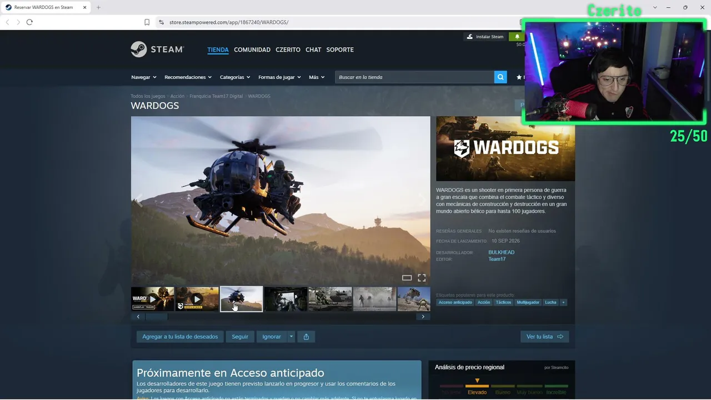The width and height of the screenshot is (711, 400).
Task: Reload the page with the refresh icon
Action: click(x=29, y=22)
